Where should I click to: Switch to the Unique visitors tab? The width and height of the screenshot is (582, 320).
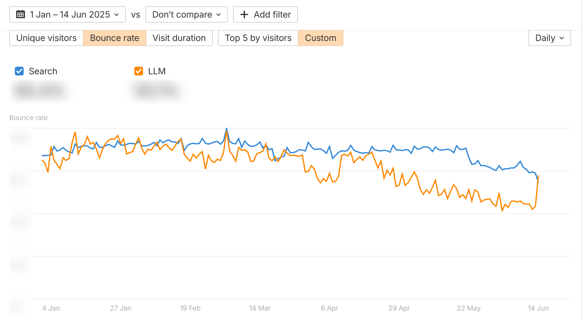coord(46,38)
